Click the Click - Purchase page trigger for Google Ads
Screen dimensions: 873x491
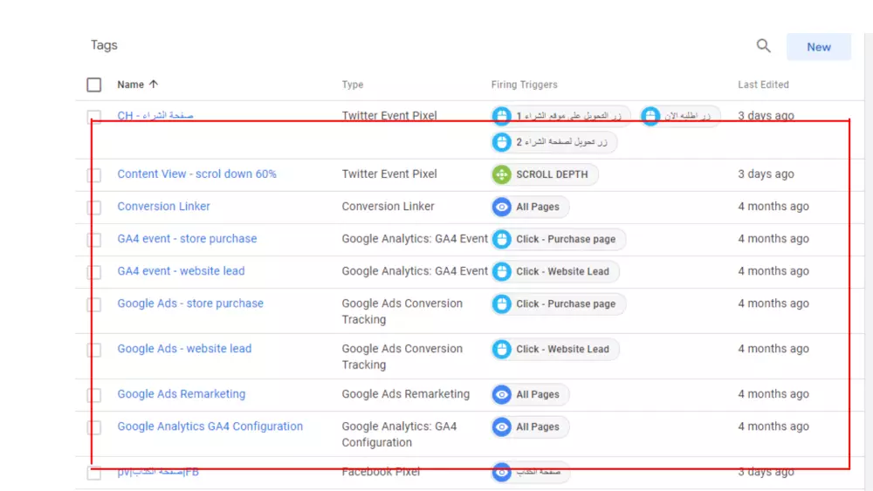click(559, 303)
